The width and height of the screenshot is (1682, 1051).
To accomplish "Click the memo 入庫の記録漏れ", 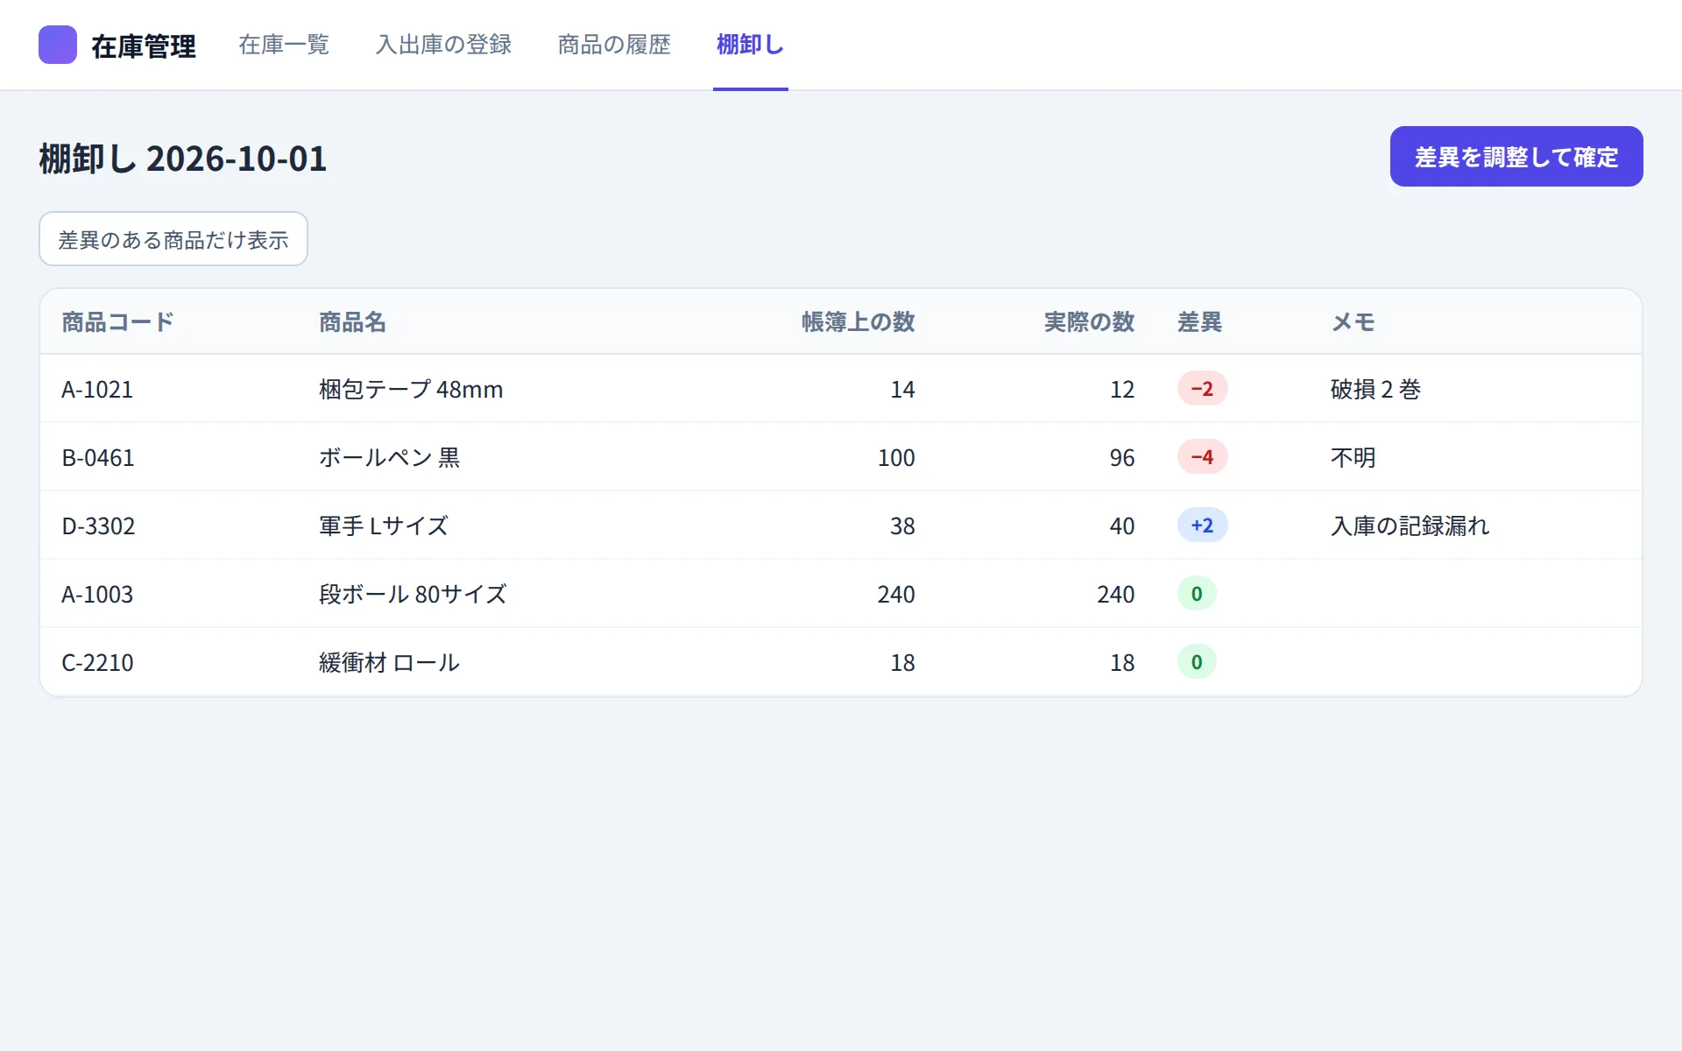I will (1410, 525).
